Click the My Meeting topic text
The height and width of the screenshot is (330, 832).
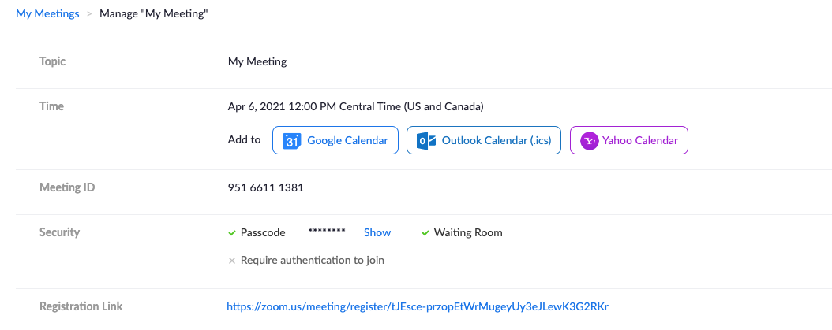coord(257,62)
